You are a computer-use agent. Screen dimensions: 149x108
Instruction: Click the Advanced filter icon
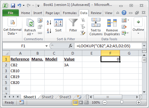coord(83,33)
